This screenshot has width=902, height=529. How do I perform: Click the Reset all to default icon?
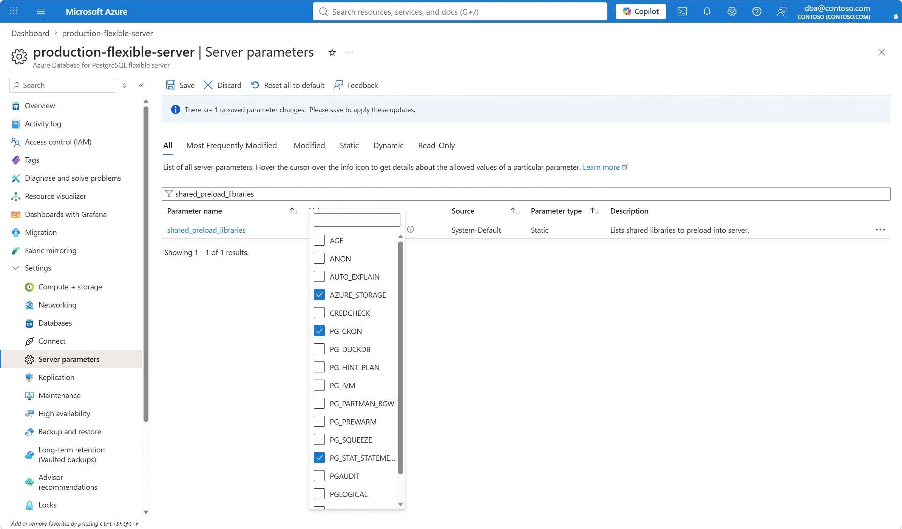[x=255, y=85]
